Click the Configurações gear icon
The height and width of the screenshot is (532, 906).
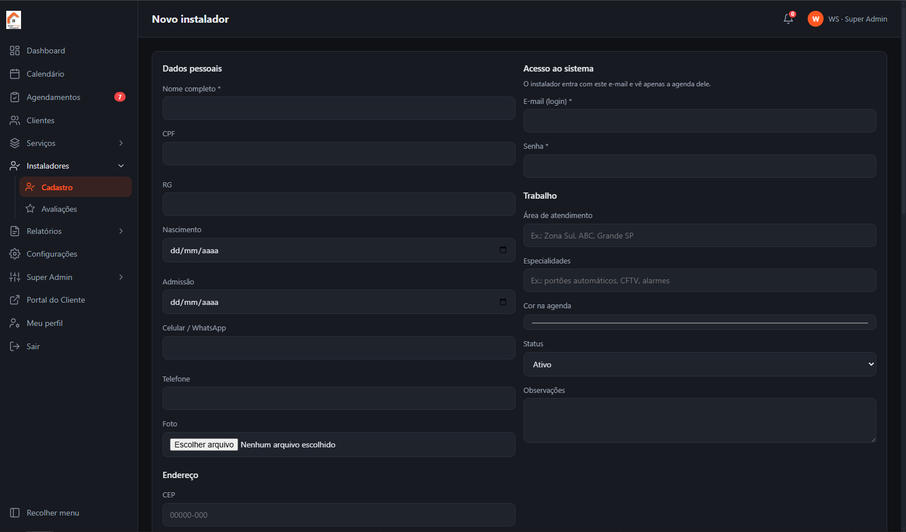(x=15, y=254)
